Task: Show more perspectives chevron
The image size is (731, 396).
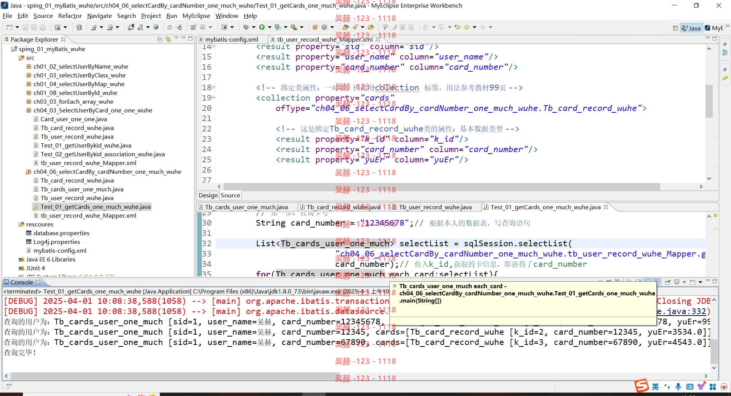Action: pos(727,26)
